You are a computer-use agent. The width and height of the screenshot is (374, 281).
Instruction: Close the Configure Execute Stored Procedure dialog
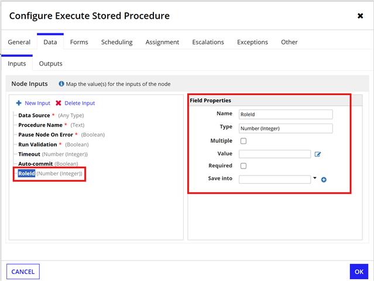point(360,16)
